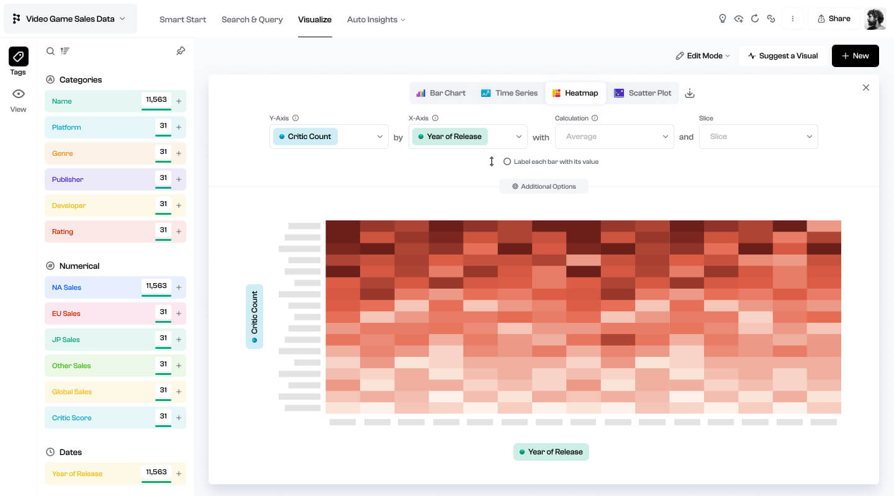The width and height of the screenshot is (894, 496).
Task: Open the Search & Query section
Action: (252, 19)
